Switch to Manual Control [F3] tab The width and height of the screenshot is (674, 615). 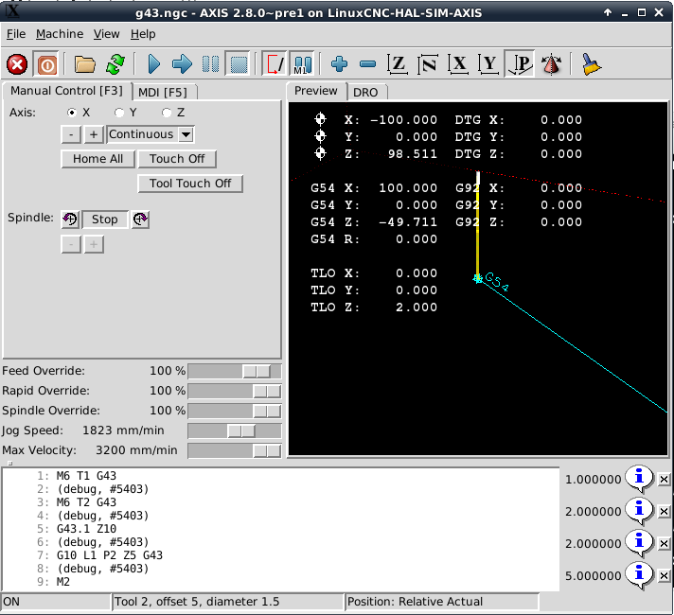[x=66, y=91]
